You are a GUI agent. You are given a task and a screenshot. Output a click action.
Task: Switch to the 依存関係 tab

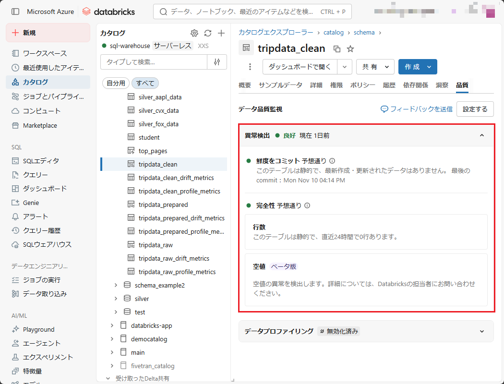tap(415, 85)
